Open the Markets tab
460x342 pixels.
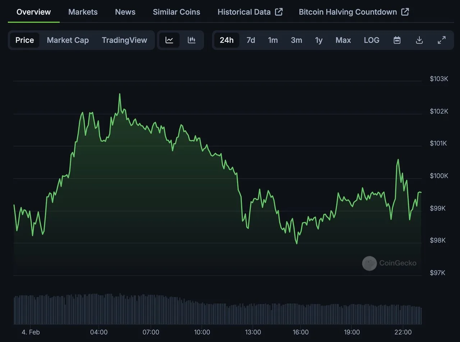83,12
